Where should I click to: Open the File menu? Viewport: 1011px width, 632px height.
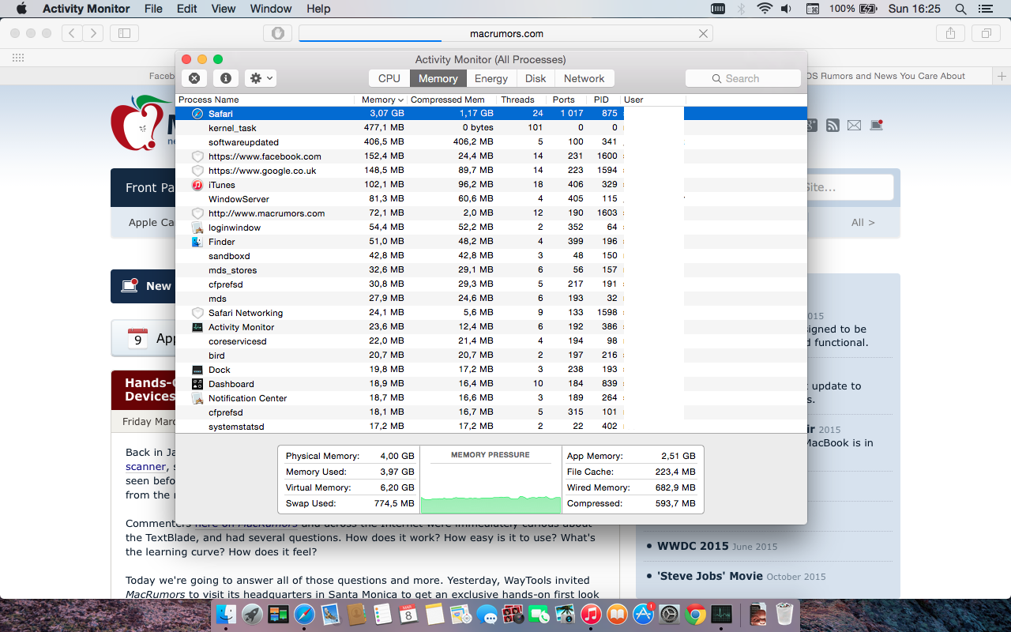(x=153, y=9)
